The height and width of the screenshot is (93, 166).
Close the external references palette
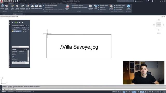pyautogui.click(x=10, y=21)
